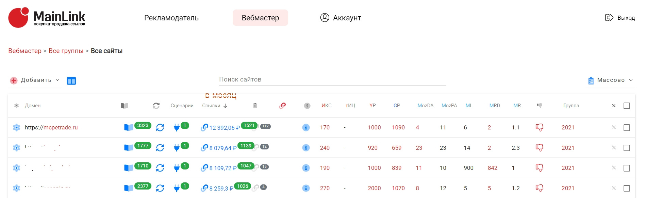The height and width of the screenshot is (198, 645).
Task: Open pages book icon with 3323
Action: click(129, 127)
